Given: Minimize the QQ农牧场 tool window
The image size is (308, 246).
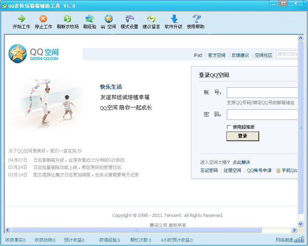Looking at the screenshot, I should (x=273, y=3).
